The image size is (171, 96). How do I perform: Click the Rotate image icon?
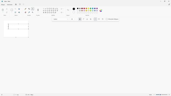[19, 9]
